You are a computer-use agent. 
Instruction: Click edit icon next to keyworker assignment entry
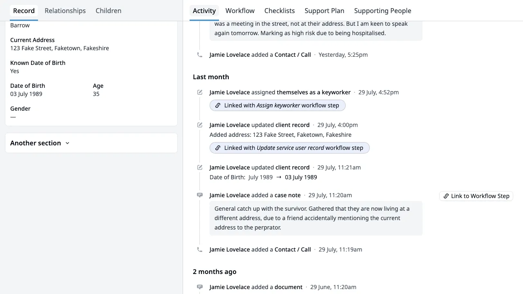(200, 92)
